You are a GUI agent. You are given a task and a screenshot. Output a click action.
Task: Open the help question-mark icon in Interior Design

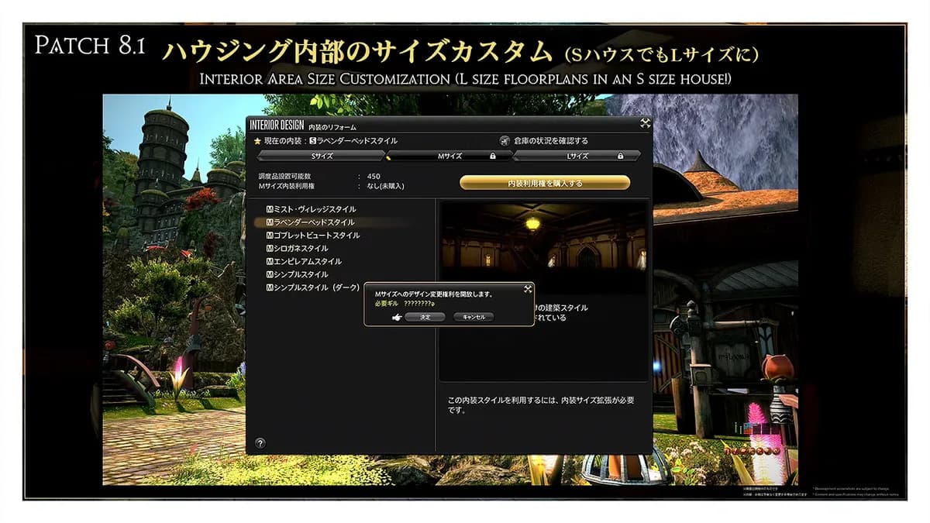coord(260,443)
